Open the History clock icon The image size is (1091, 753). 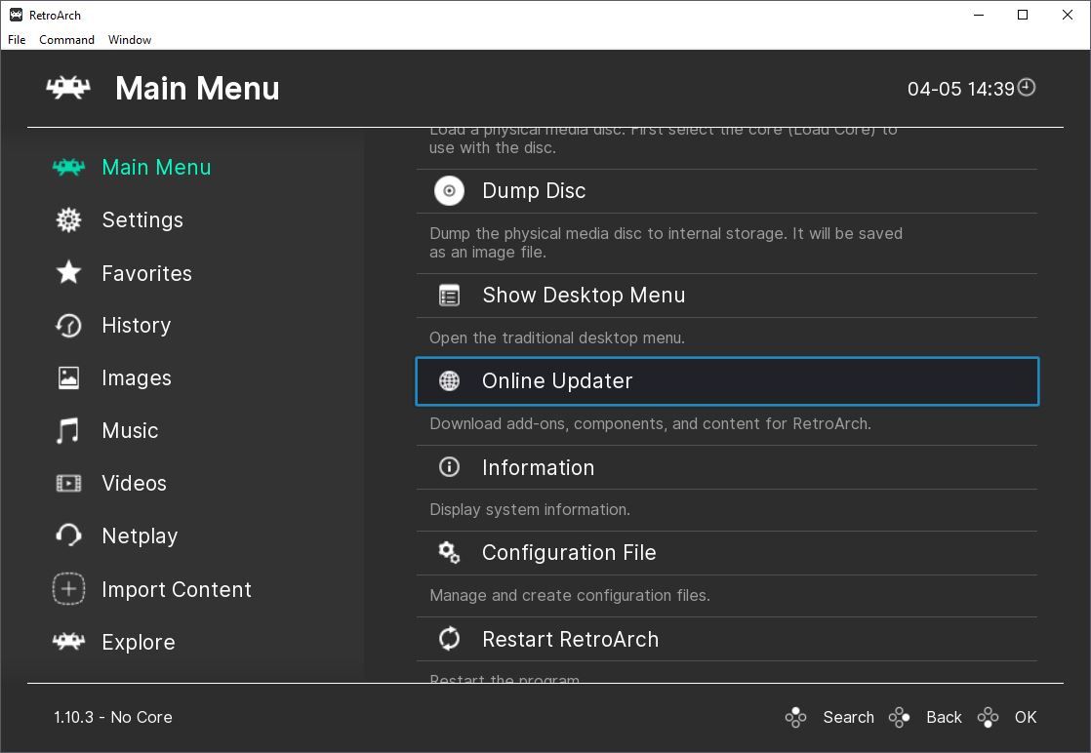tap(68, 326)
